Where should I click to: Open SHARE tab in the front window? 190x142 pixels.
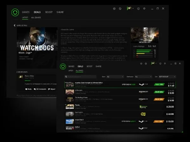click(98, 66)
